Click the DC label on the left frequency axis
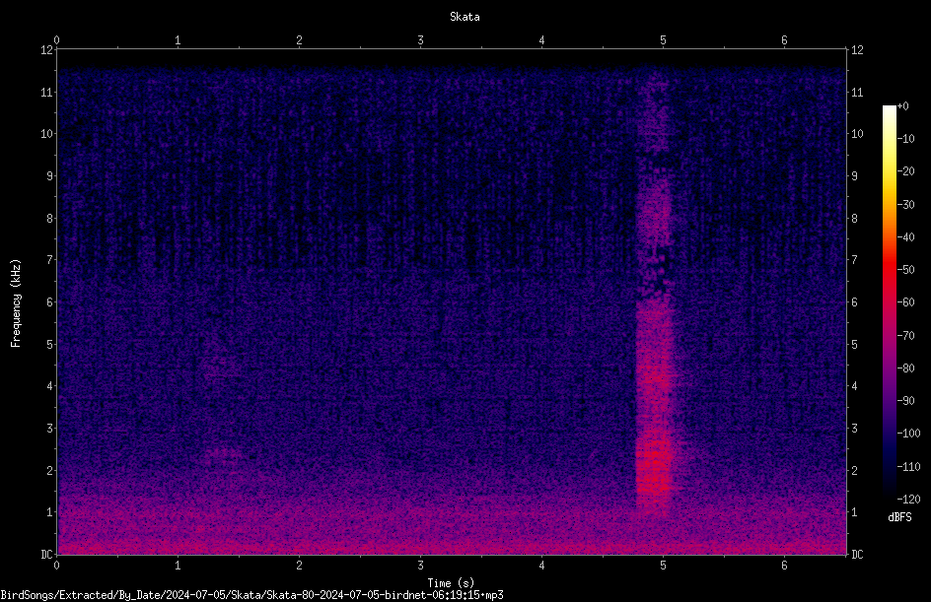 coord(46,555)
